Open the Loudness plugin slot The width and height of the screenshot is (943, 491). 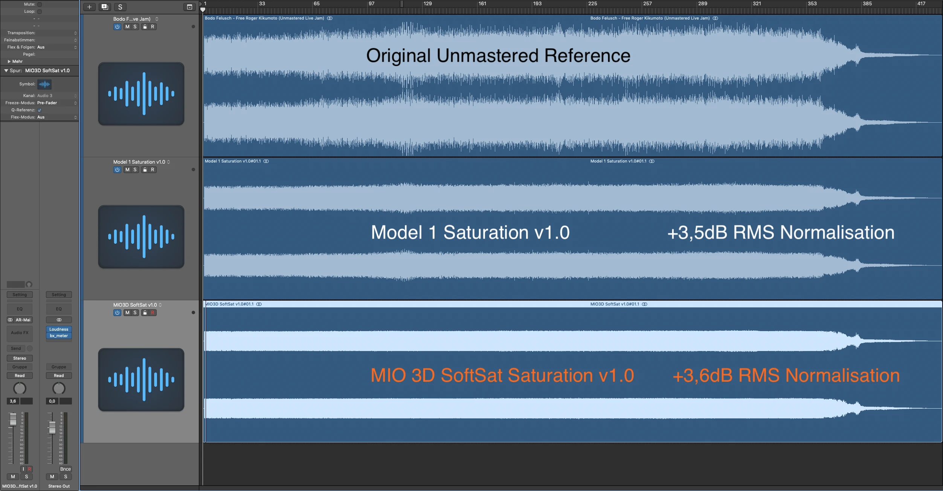coord(59,329)
